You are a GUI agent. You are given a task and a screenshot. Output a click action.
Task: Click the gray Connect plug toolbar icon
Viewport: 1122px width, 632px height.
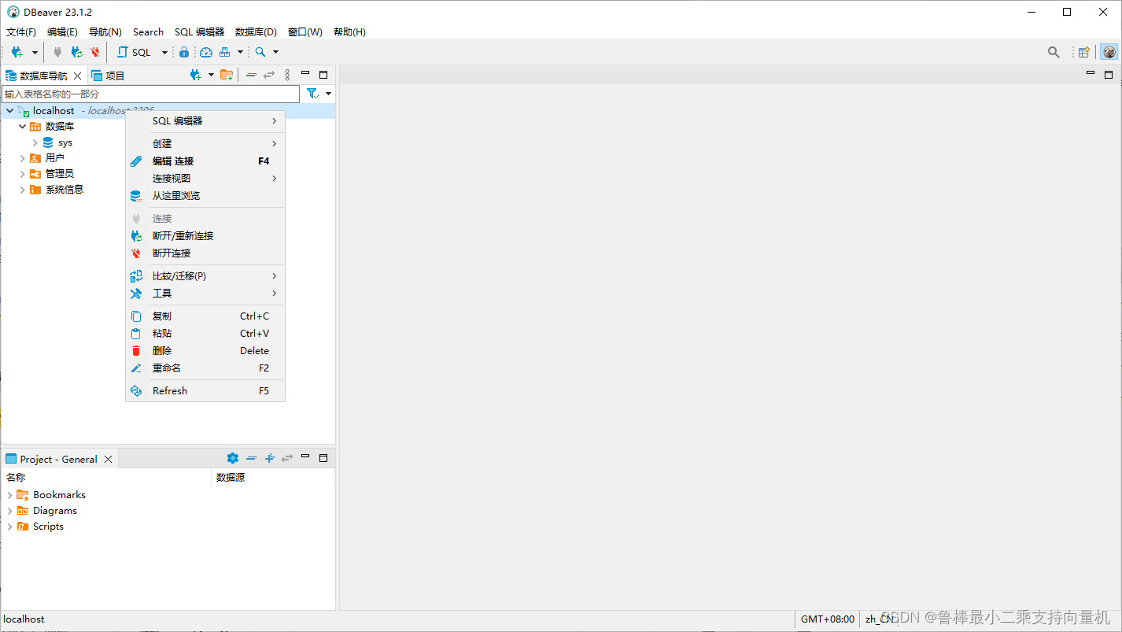57,52
